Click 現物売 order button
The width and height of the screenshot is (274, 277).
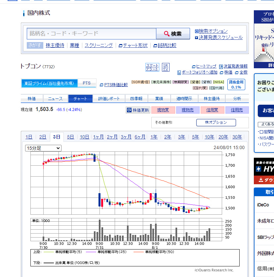pyautogui.click(x=188, y=110)
